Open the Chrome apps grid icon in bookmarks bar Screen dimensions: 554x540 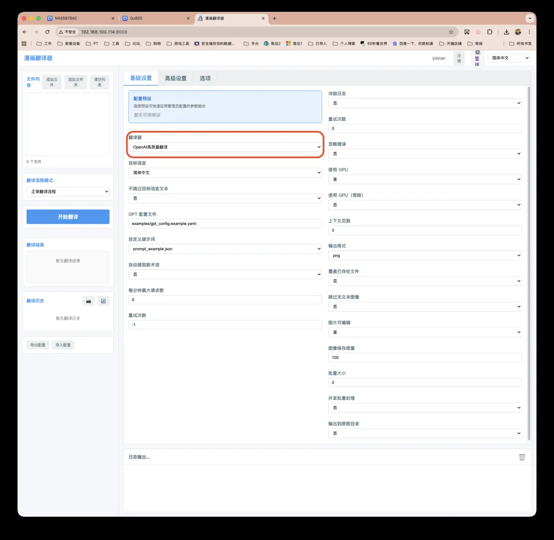tap(24, 44)
